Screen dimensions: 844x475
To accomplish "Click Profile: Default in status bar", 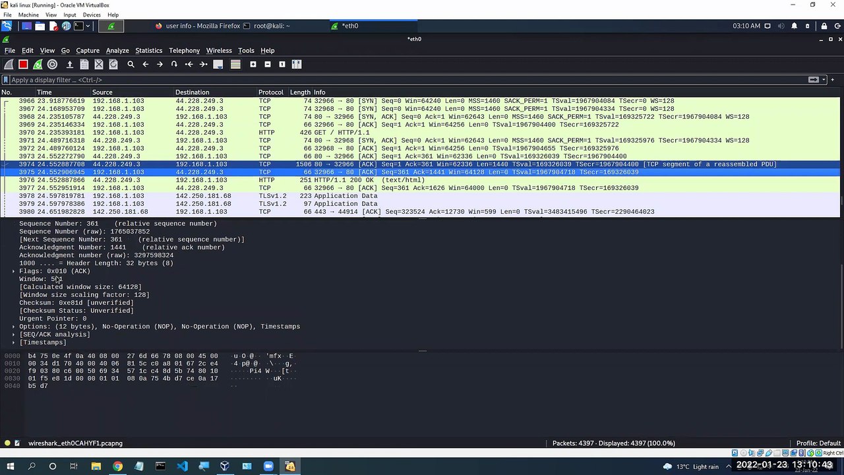I will coord(818,443).
